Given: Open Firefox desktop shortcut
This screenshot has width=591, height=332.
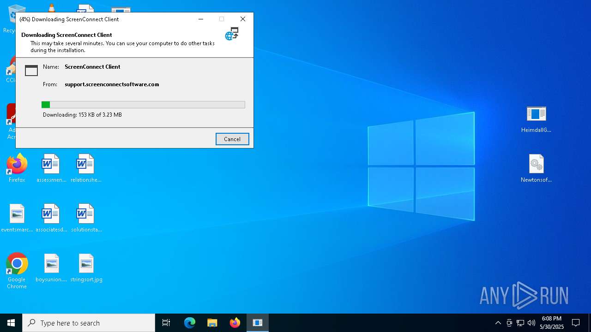Looking at the screenshot, I should [17, 168].
